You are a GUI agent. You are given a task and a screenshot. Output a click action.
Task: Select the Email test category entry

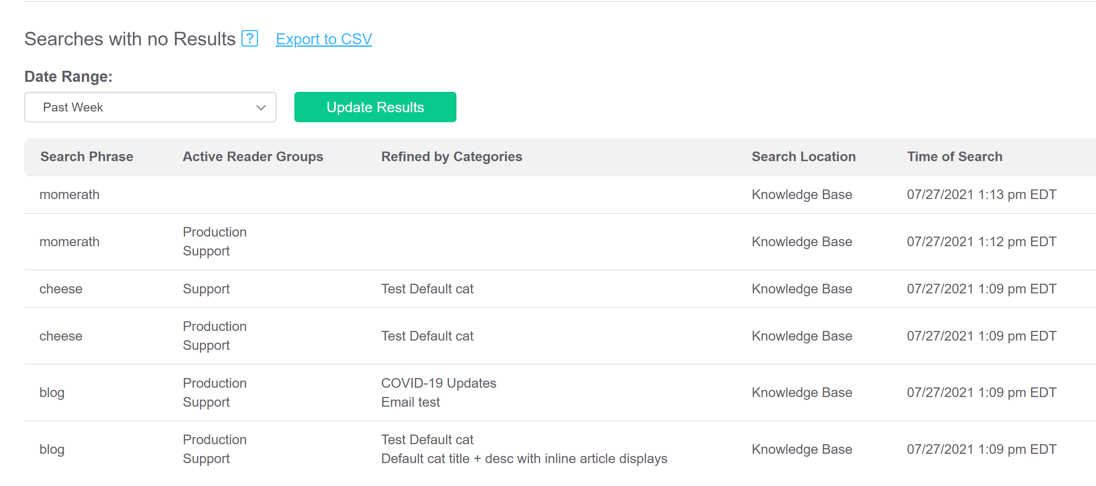[x=410, y=402]
